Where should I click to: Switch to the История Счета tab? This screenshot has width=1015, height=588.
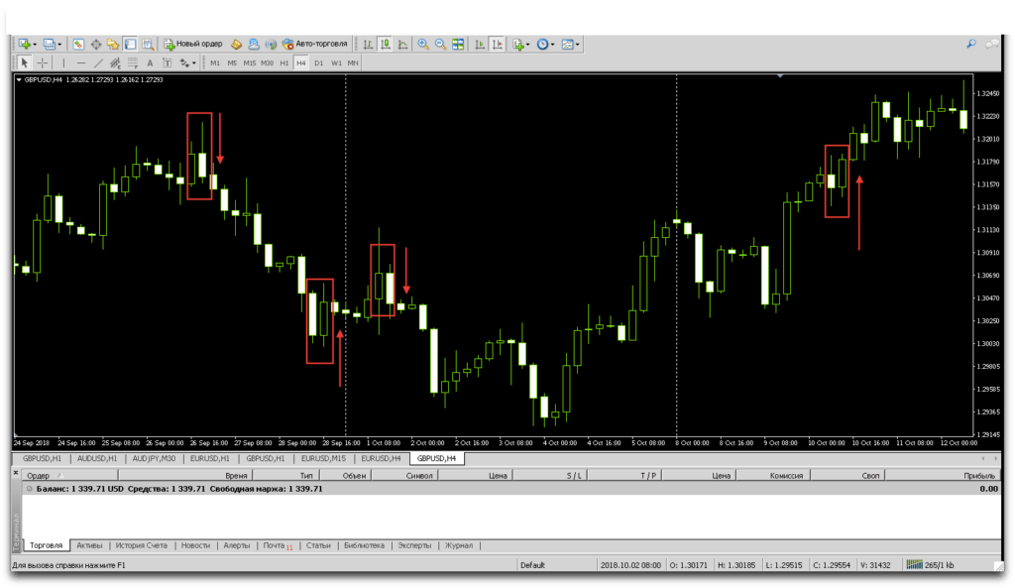click(x=141, y=545)
